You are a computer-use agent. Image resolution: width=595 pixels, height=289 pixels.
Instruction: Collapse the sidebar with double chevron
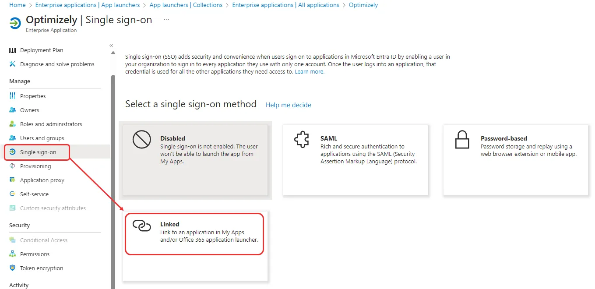tap(111, 46)
